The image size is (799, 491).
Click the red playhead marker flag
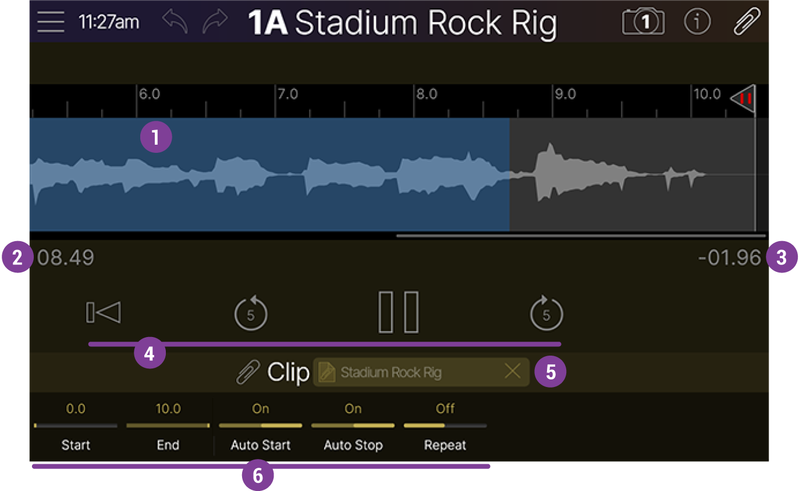coord(744,98)
